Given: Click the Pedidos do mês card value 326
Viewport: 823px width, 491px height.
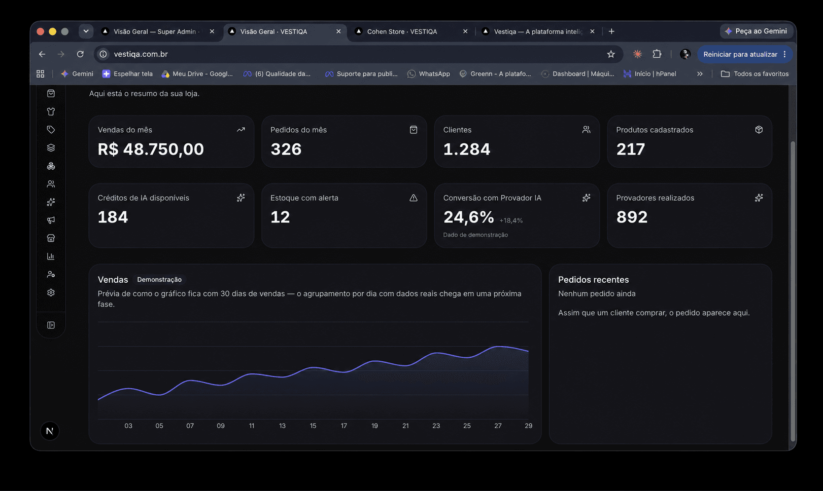Looking at the screenshot, I should pos(286,149).
